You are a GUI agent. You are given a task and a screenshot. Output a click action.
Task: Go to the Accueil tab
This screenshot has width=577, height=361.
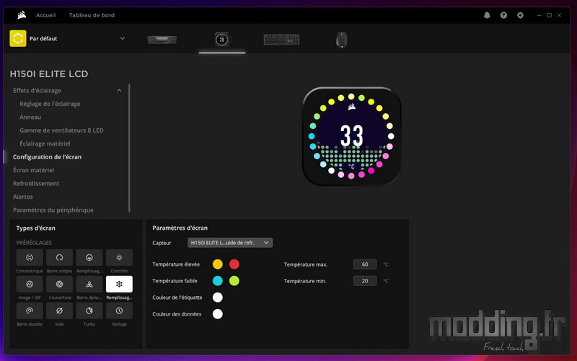(45, 15)
